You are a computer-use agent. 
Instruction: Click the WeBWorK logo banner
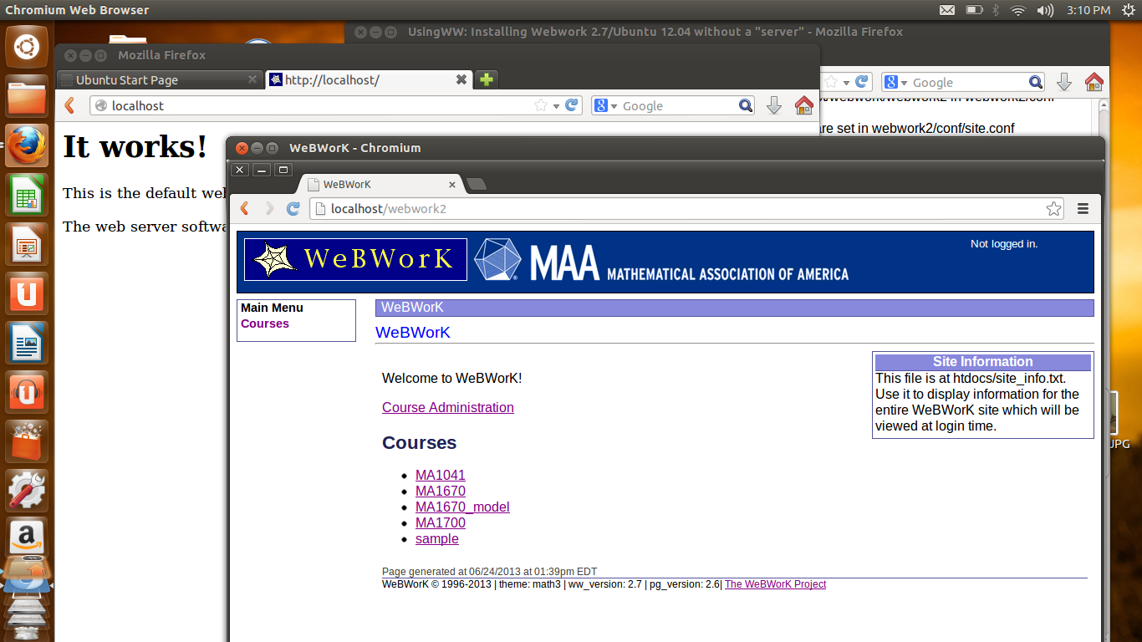(355, 259)
